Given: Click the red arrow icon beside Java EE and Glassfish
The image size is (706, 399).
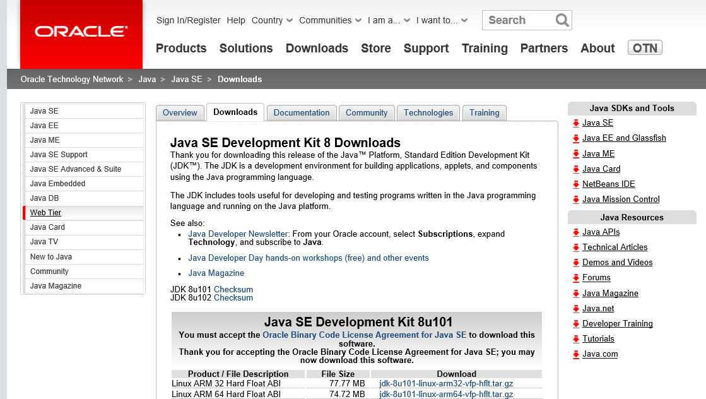Looking at the screenshot, I should tap(576, 138).
